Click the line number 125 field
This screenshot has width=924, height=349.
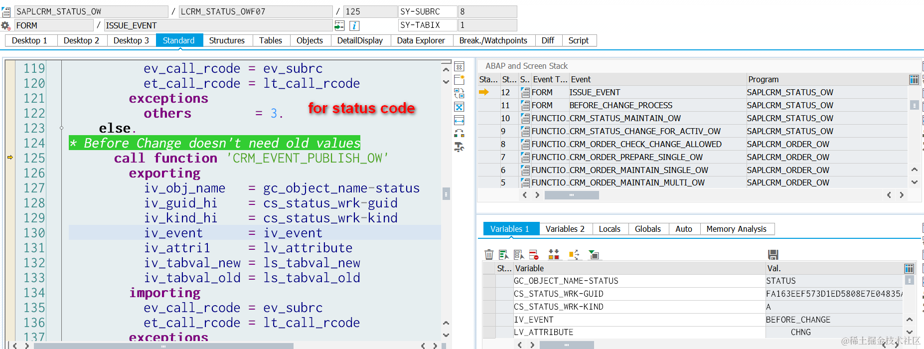(370, 11)
